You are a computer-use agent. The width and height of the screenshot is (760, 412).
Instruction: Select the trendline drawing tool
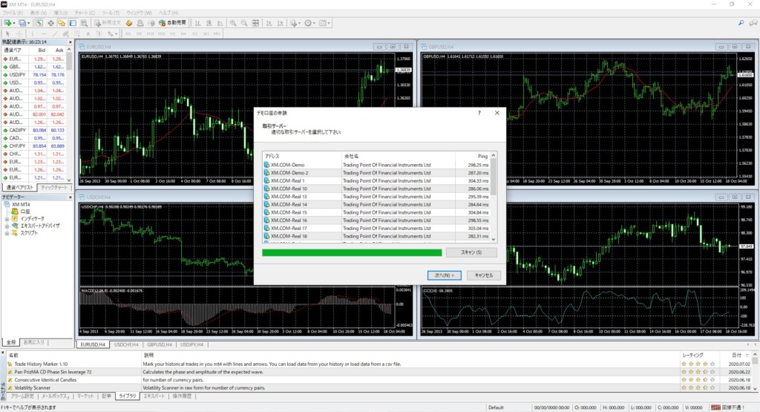tap(55, 33)
